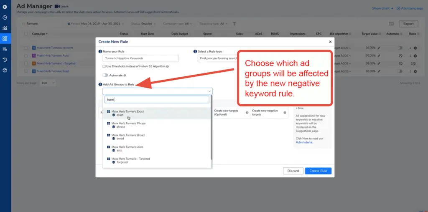Open the Select a Rule type dropdown
Screen dimensions: 428x212
[x=217, y=58]
